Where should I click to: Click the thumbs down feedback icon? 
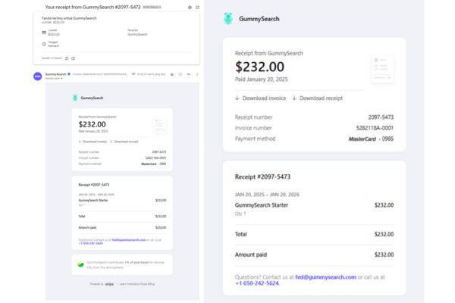(74, 58)
